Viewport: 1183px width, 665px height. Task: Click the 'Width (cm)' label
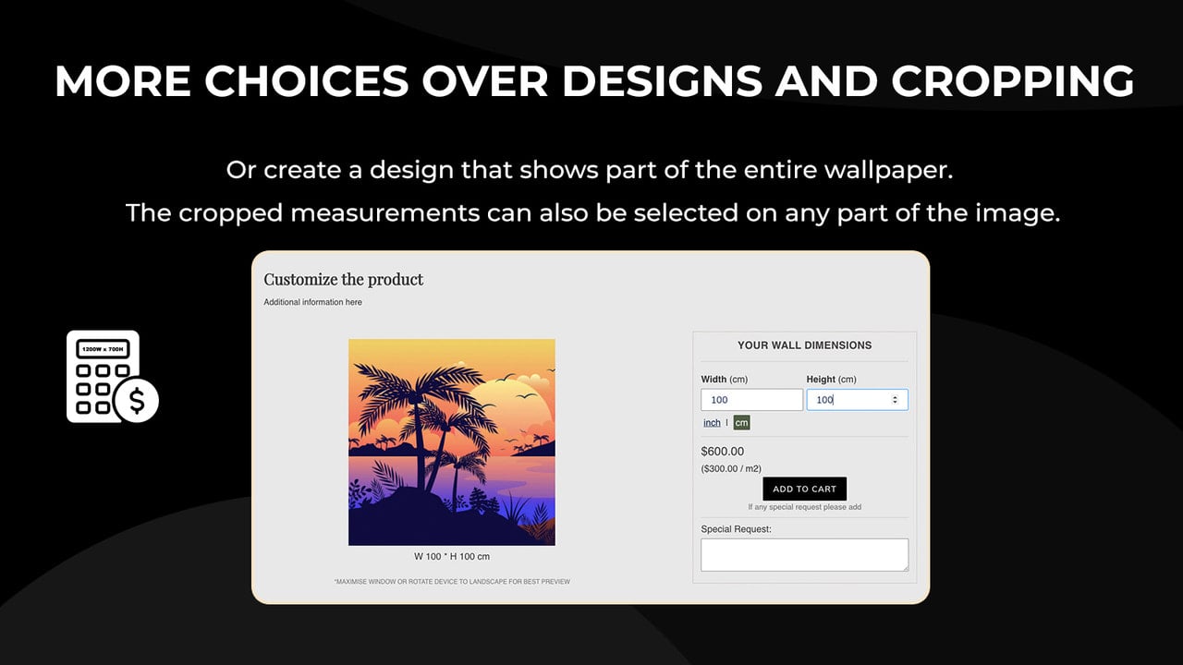pos(725,380)
